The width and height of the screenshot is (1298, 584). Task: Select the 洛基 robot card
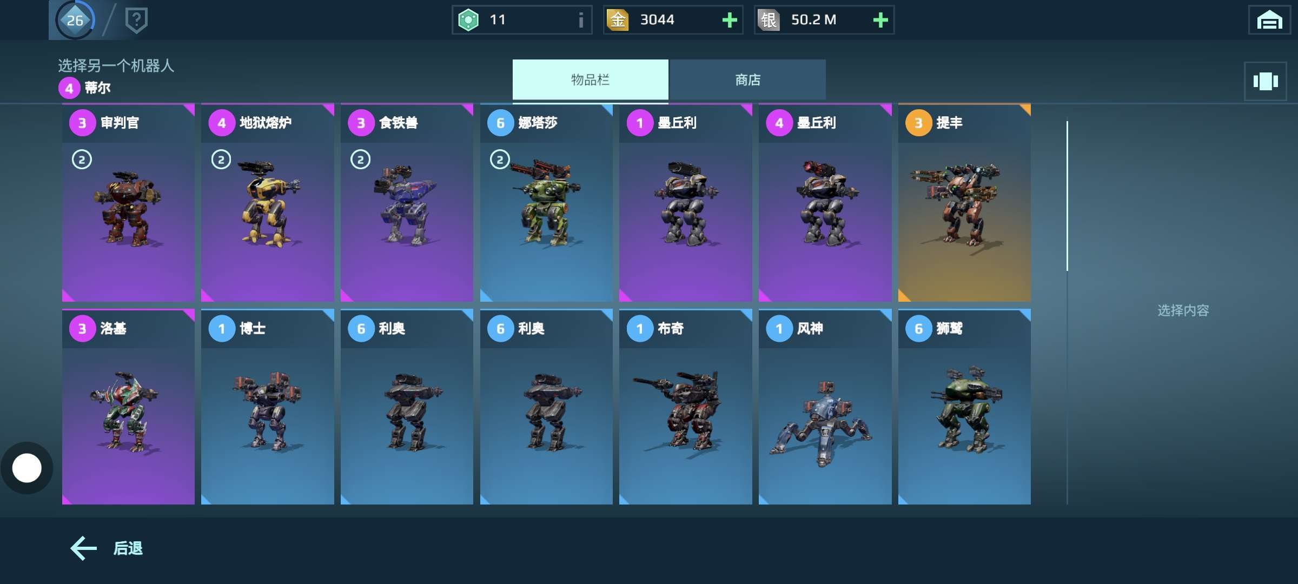point(128,407)
